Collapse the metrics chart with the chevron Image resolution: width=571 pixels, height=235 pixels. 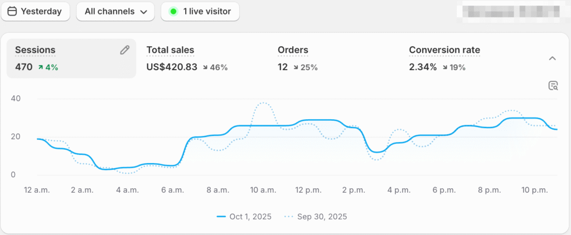552,58
